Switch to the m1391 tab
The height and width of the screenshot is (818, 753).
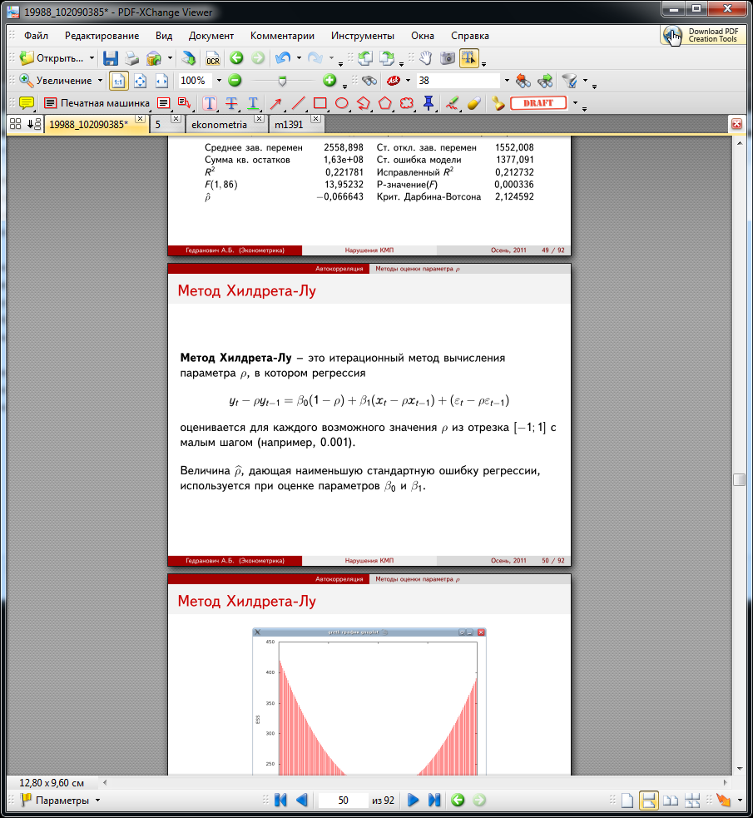[x=289, y=125]
